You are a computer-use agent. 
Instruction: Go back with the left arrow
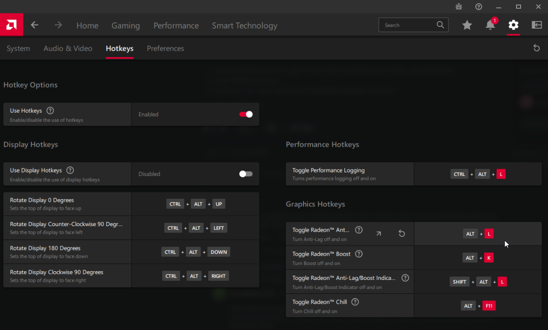coord(35,25)
